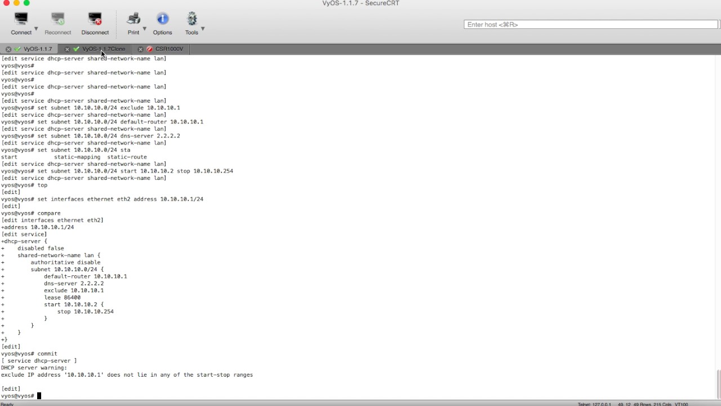
Task: Click the 'start 10.10.10.2 stop 10.10.10.254' command line
Action: [117, 171]
